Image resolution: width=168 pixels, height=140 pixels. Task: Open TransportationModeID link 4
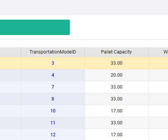tap(53, 75)
